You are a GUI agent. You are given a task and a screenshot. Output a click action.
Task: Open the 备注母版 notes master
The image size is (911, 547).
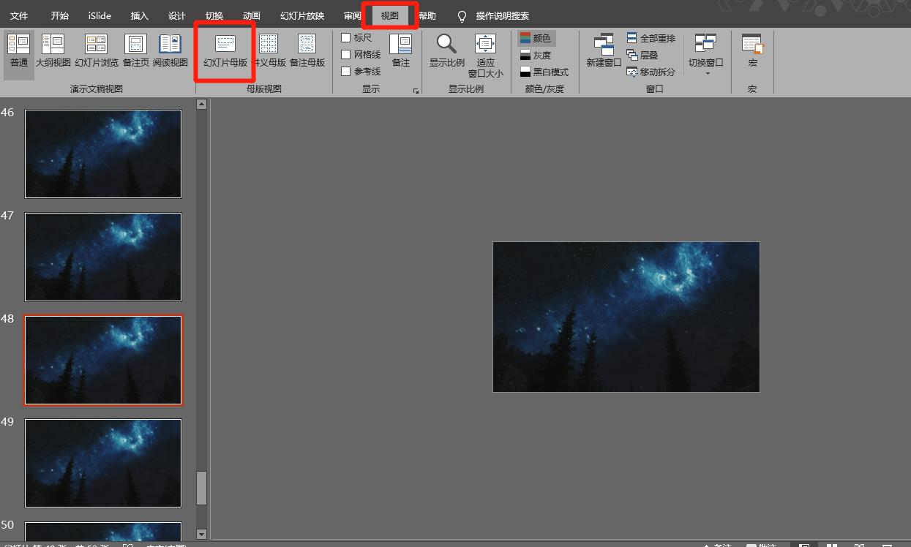click(x=307, y=50)
